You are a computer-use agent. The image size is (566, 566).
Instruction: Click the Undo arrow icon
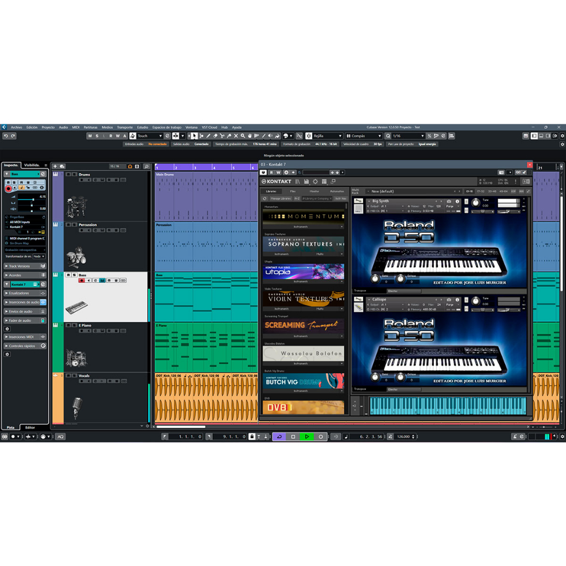6,136
